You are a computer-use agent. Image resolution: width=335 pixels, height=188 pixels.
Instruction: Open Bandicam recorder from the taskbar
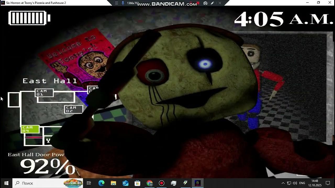click(161, 183)
